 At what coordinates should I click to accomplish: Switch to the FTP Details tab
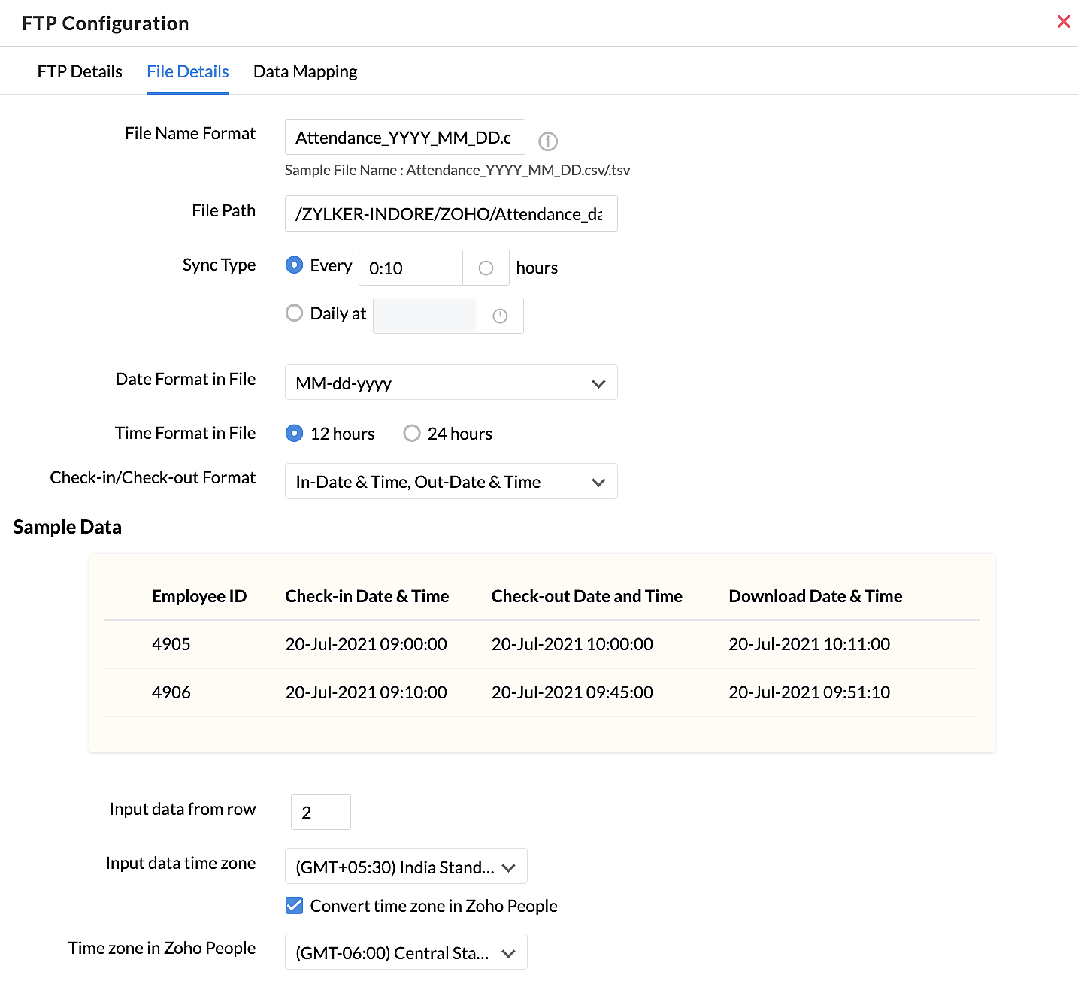tap(80, 71)
